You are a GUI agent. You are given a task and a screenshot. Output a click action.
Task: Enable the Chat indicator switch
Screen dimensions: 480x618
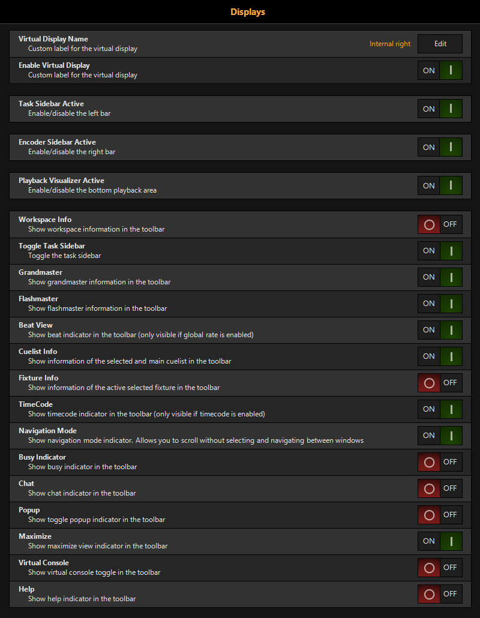(x=440, y=488)
